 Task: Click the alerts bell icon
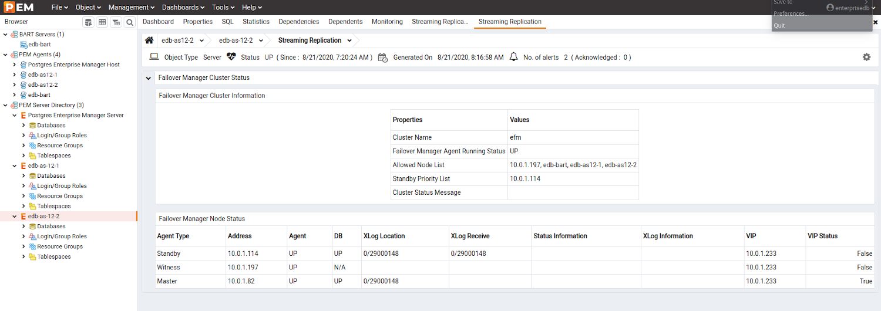click(x=513, y=57)
